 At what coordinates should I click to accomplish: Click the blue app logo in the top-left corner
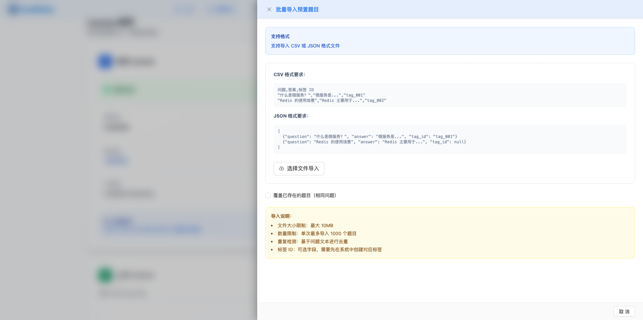click(13, 9)
